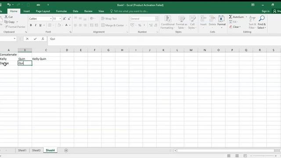This screenshot has height=158, width=281.
Task: Click Increase Indent icon
Action: coord(96,25)
